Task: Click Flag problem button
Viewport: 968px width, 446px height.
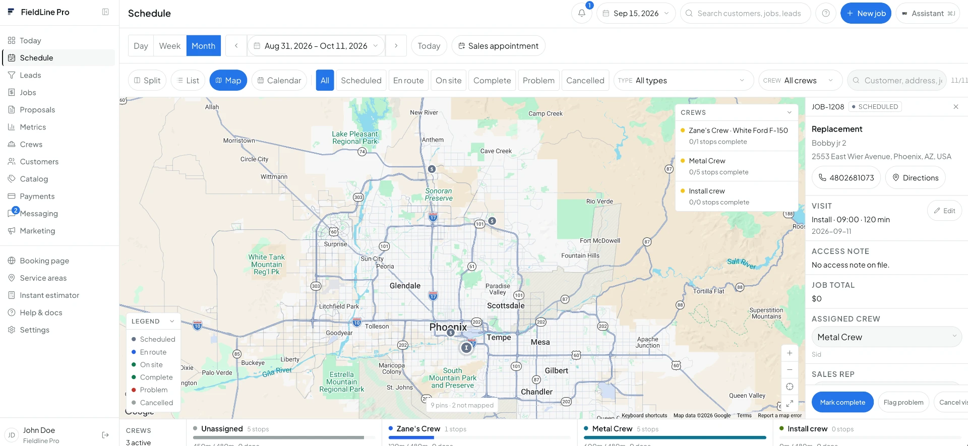Action: click(x=903, y=402)
